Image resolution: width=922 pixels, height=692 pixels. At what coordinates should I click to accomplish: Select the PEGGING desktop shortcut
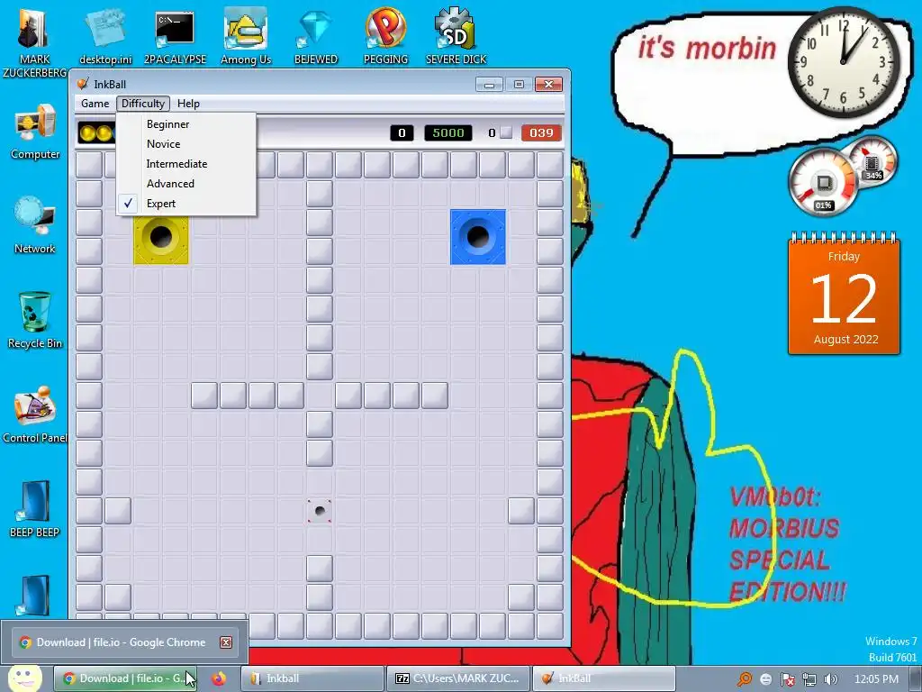(385, 36)
